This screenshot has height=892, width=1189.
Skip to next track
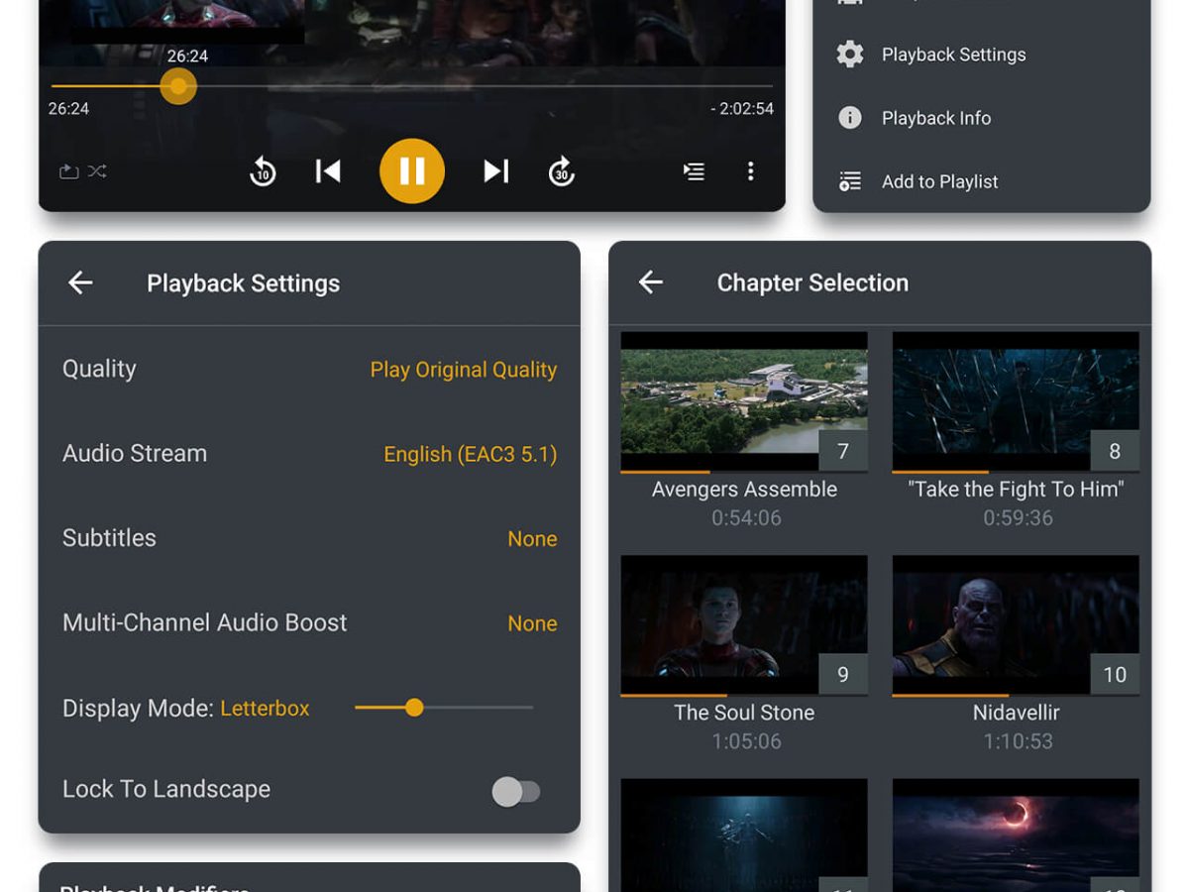click(x=495, y=171)
